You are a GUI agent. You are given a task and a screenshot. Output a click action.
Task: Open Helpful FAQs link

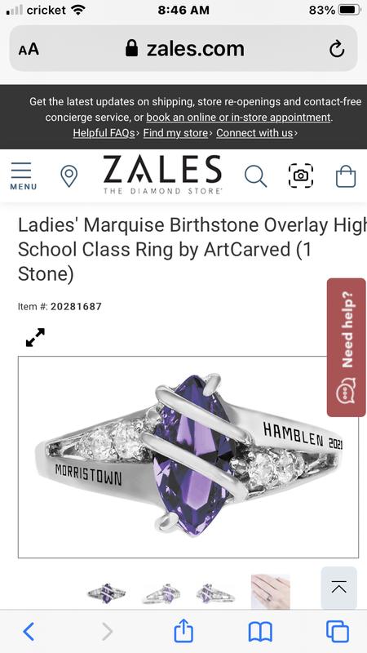point(104,133)
